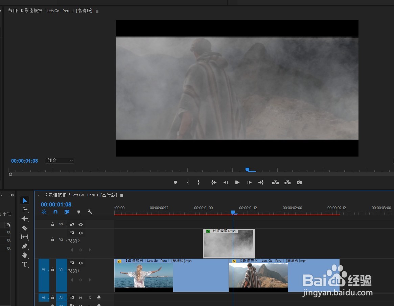Solo the A1 audio track
394x306 pixels.
click(90, 298)
